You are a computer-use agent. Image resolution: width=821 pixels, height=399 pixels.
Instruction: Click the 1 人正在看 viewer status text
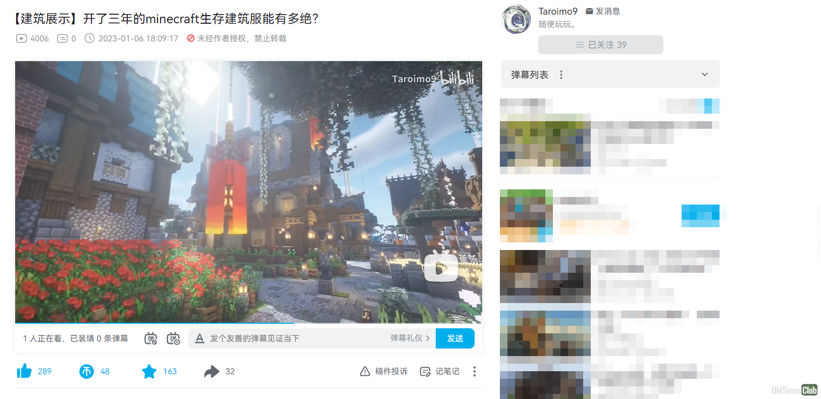43,338
